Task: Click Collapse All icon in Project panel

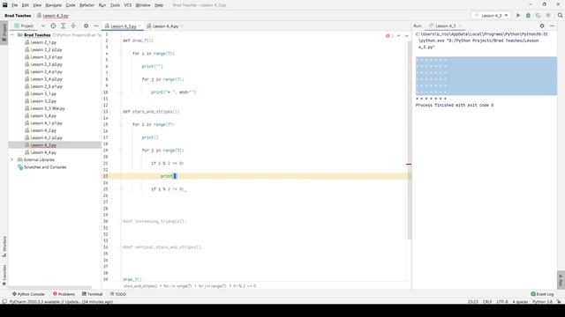Action: tap(73, 26)
